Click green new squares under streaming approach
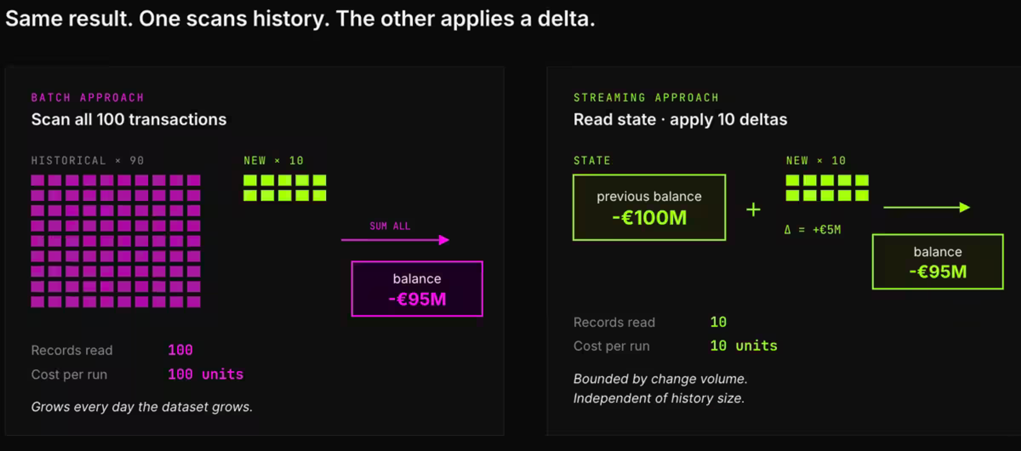Image resolution: width=1021 pixels, height=451 pixels. point(827,188)
